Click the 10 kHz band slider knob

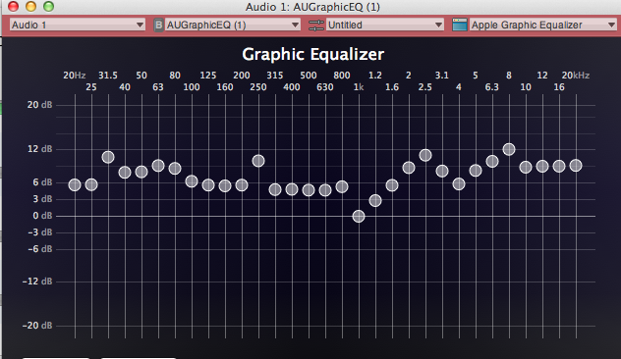point(526,167)
